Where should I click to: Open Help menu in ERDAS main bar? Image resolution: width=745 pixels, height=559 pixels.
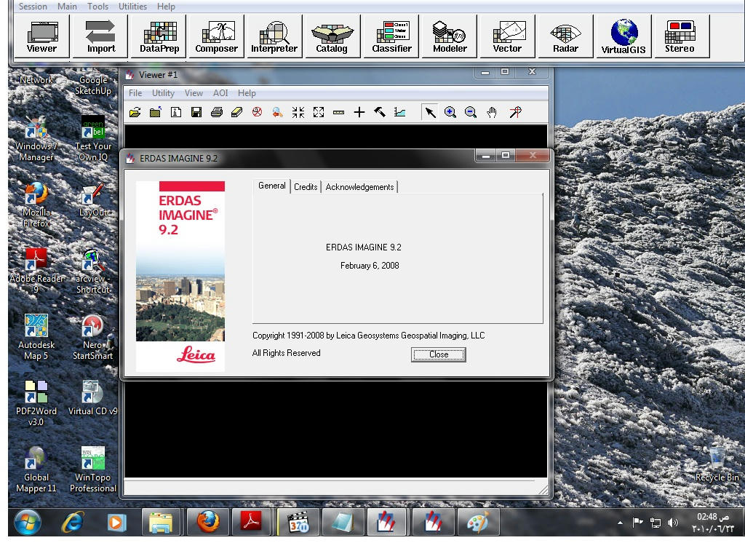click(166, 6)
